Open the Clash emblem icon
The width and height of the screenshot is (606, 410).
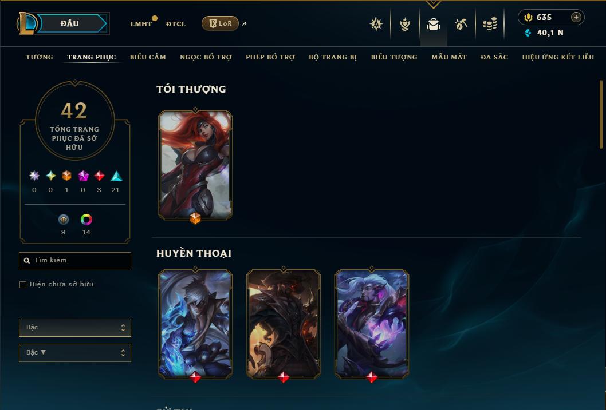(376, 24)
